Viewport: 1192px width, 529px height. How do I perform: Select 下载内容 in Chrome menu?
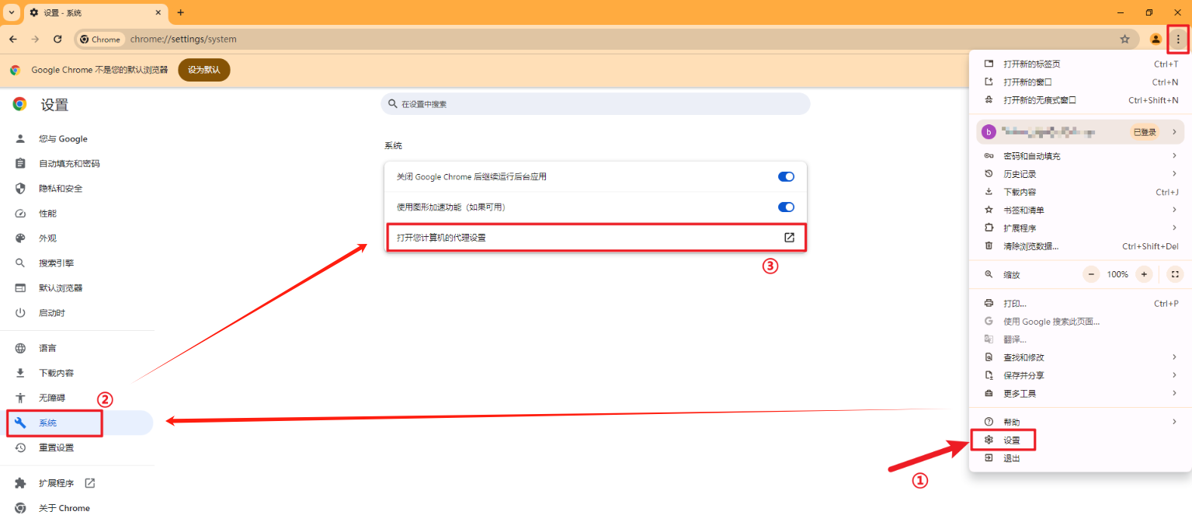click(x=1080, y=192)
